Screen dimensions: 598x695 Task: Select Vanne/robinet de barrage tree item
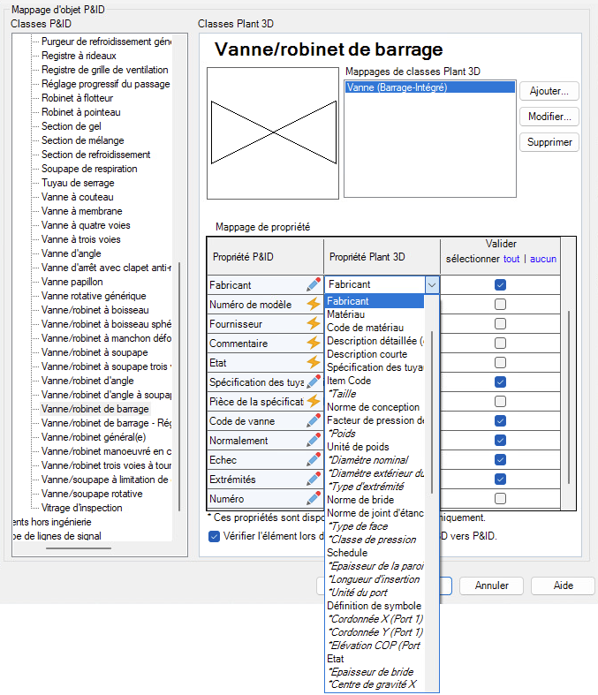(x=95, y=409)
